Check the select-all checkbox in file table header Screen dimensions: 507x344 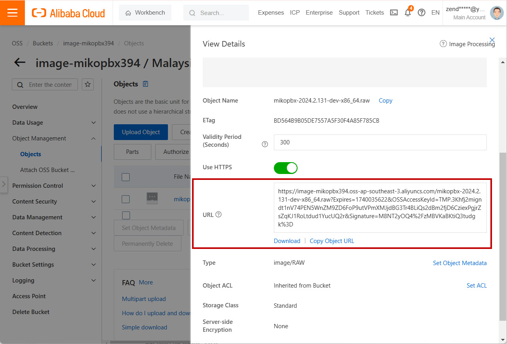[126, 177]
